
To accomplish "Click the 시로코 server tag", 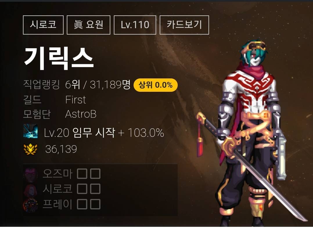I will [43, 25].
